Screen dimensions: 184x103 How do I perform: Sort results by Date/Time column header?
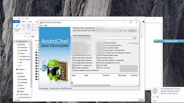(x=106, y=76)
